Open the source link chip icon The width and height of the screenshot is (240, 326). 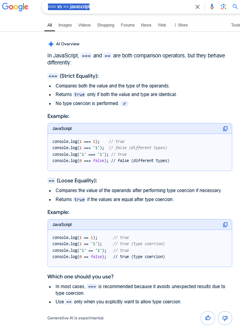click(124, 103)
